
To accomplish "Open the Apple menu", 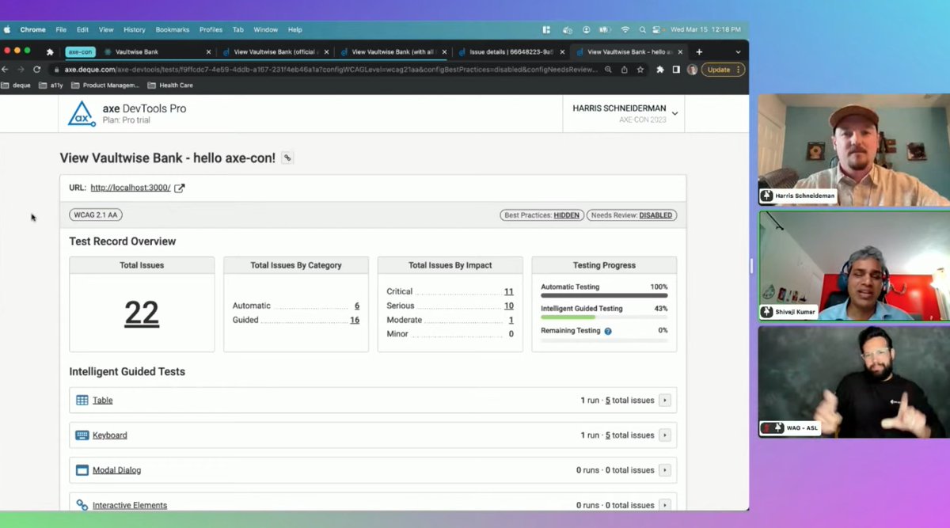I will (6, 29).
